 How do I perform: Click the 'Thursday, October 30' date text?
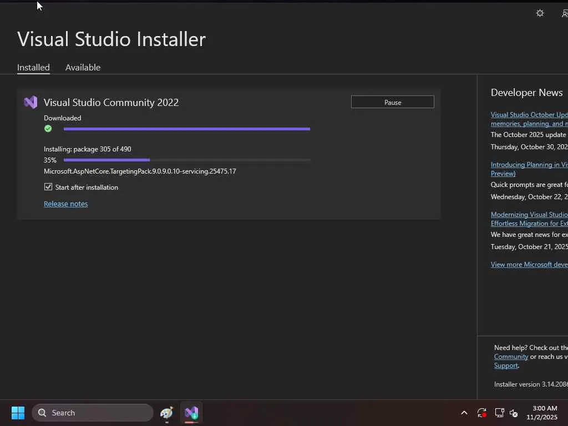pos(529,147)
